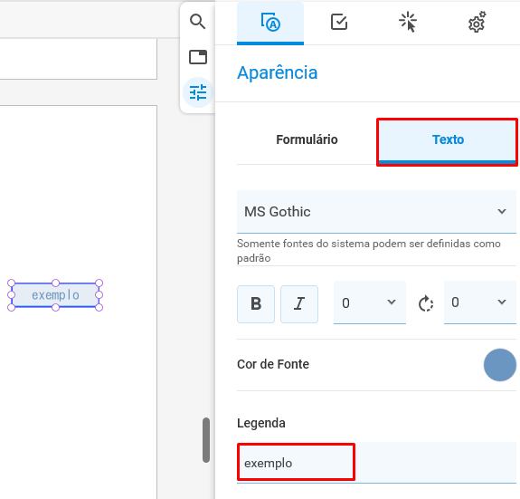The height and width of the screenshot is (499, 520).
Task: Click the Aparência heading
Action: [x=278, y=72]
